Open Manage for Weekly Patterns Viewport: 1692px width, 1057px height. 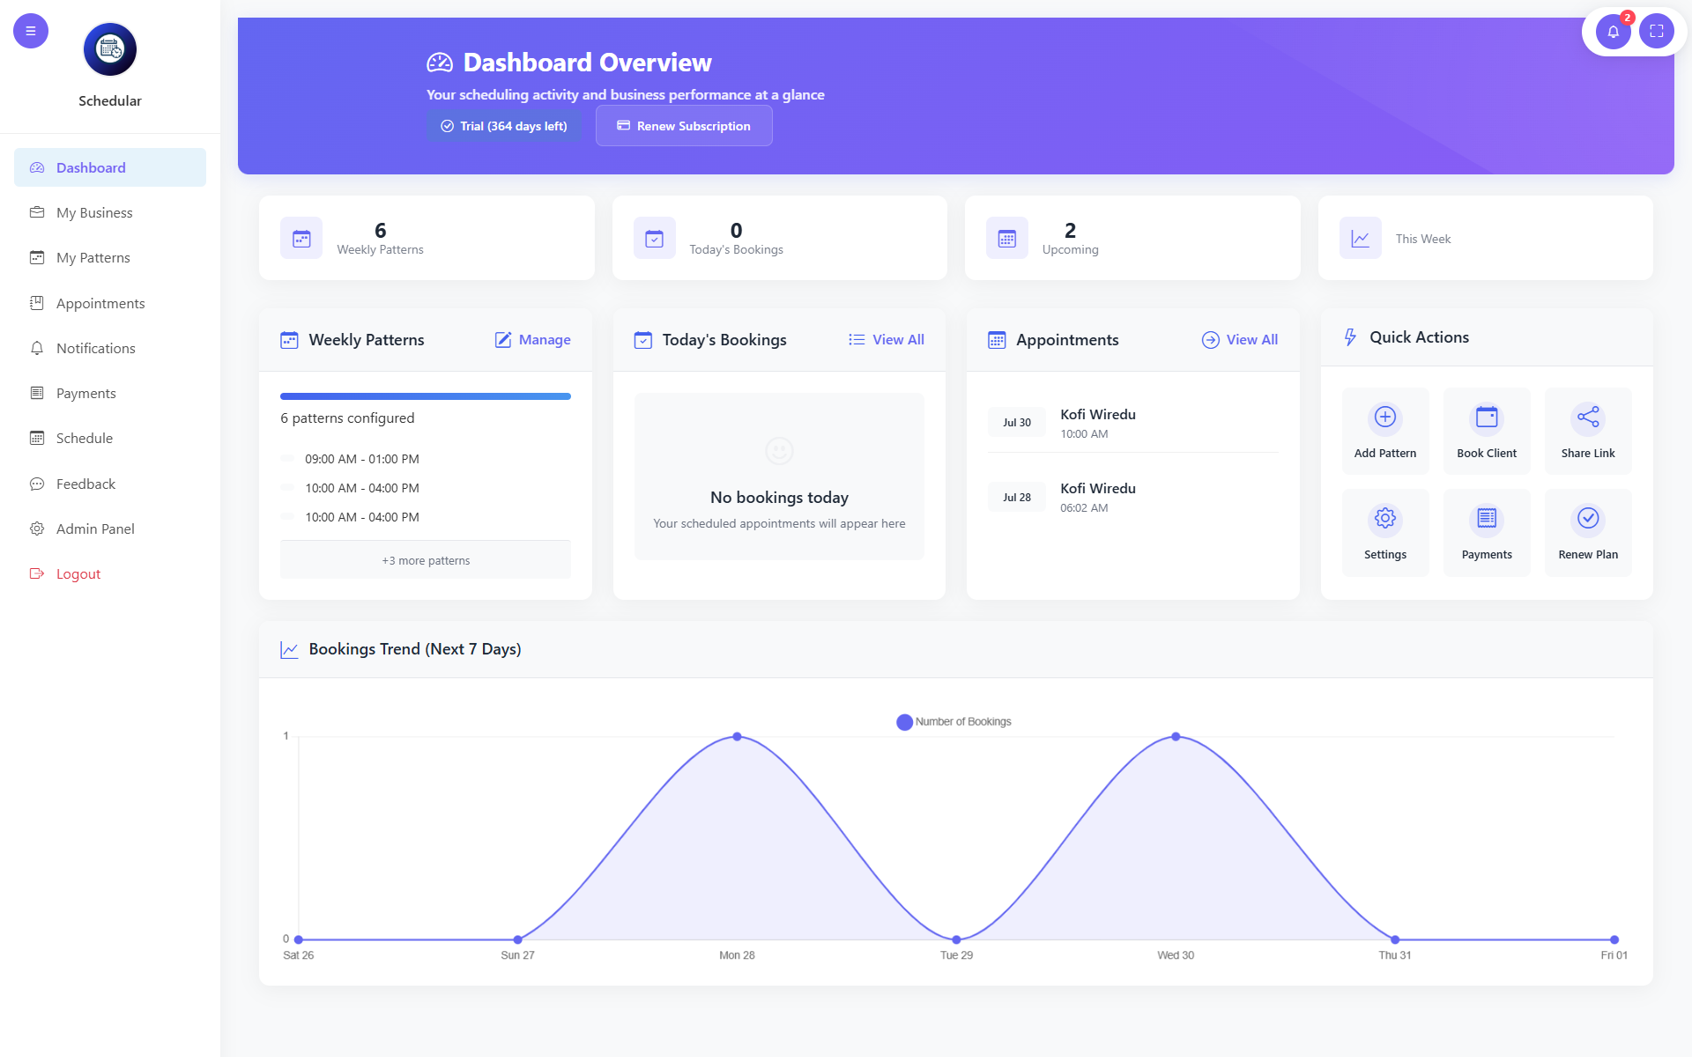[532, 339]
